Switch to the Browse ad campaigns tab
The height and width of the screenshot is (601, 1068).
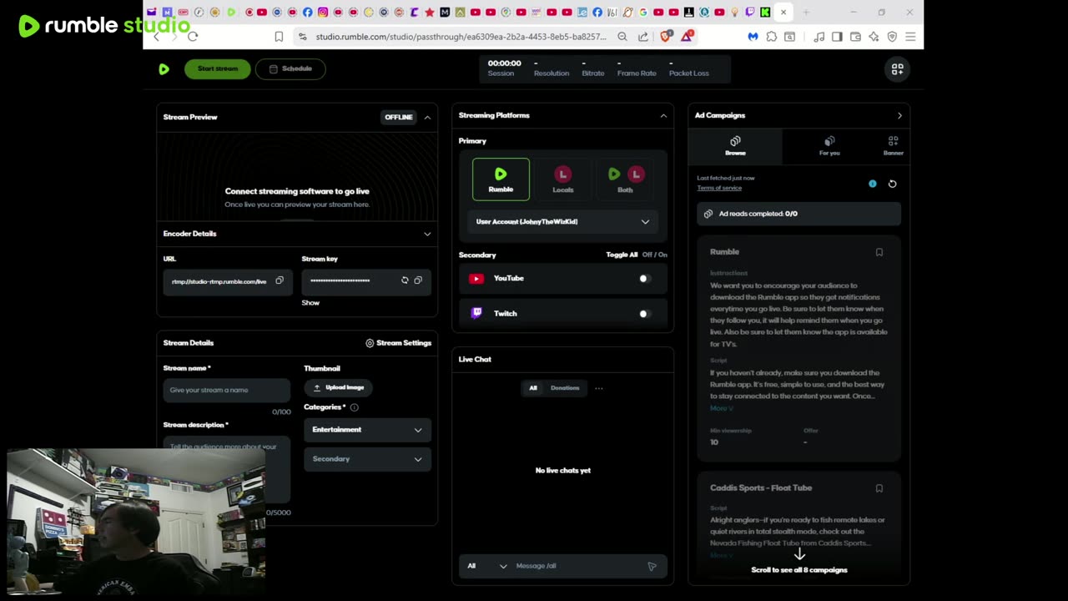[735, 146]
